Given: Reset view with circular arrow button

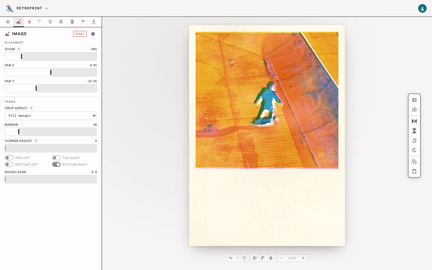Looking at the screenshot, I should 245,258.
